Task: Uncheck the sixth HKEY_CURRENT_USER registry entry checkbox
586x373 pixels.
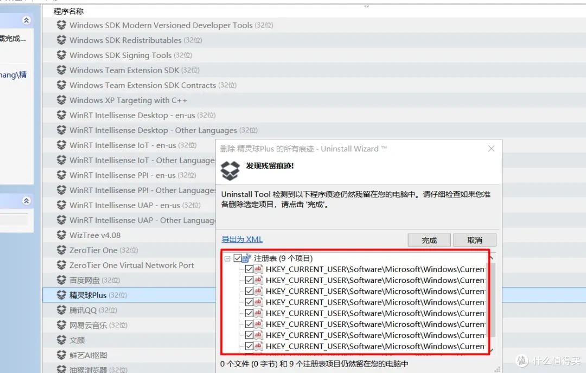Action: pyautogui.click(x=249, y=324)
